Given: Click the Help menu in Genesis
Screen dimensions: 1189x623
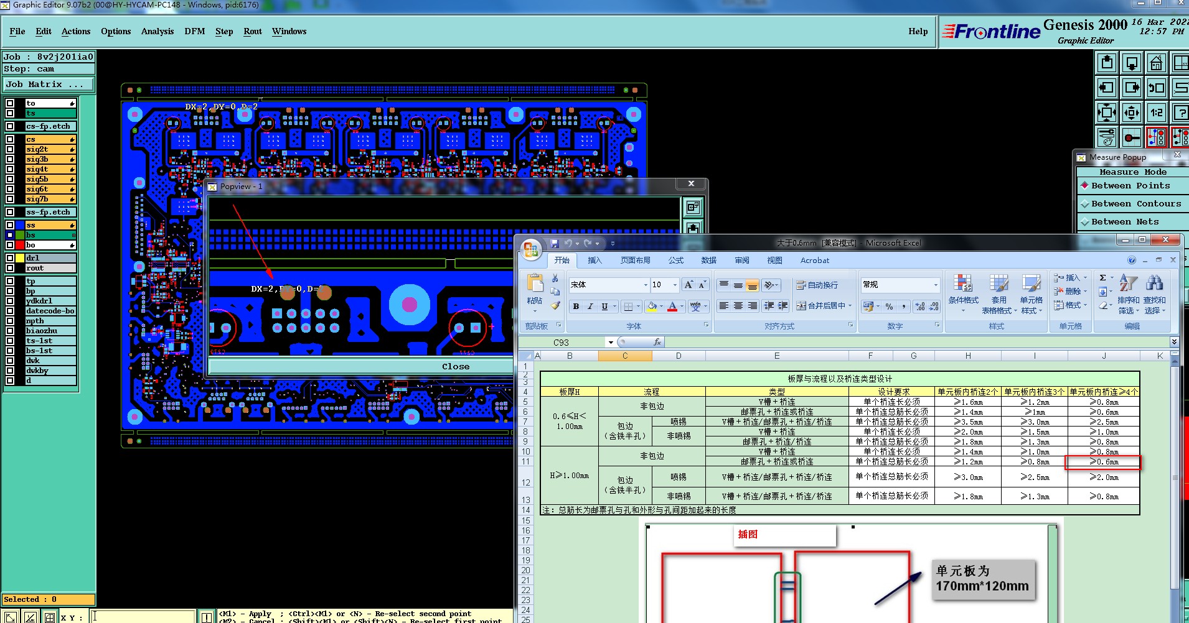Looking at the screenshot, I should coord(918,31).
